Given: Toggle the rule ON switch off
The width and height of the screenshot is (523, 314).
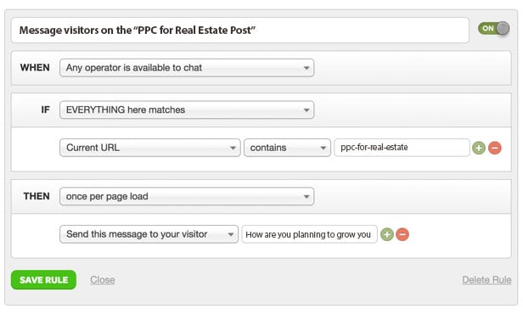Looking at the screenshot, I should click(x=493, y=28).
